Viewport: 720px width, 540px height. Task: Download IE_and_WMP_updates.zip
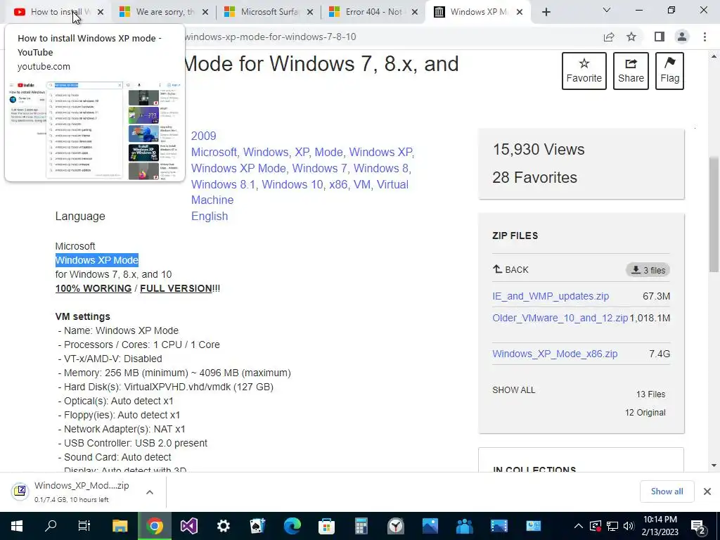point(551,296)
